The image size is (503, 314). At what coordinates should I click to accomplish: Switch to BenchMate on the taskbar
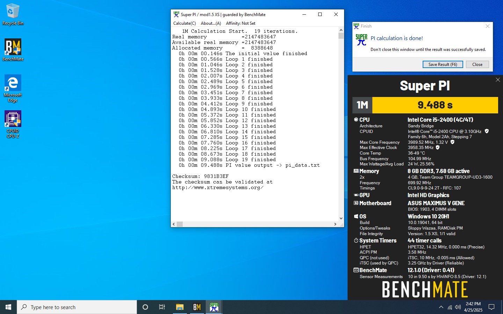197,307
